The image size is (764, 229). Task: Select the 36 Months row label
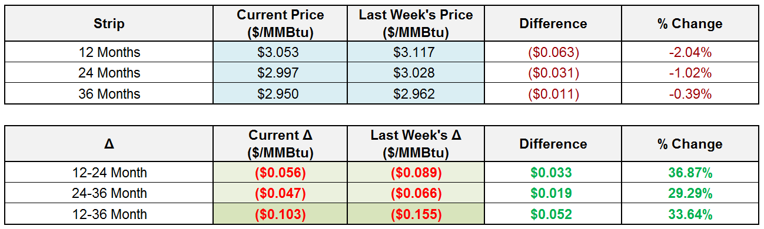pos(109,94)
